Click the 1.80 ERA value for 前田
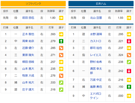This screenshot has height=103, width=135. pyautogui.click(x=53, y=18)
